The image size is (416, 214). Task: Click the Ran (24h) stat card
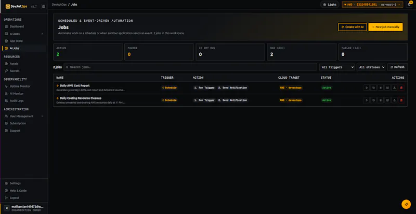[x=302, y=52]
